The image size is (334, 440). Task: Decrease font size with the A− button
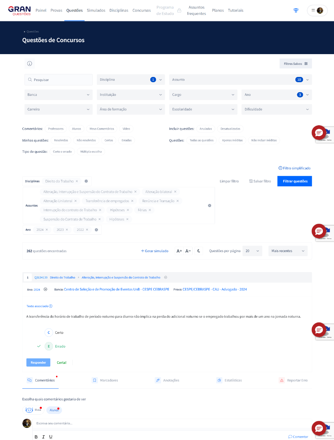tap(188, 251)
